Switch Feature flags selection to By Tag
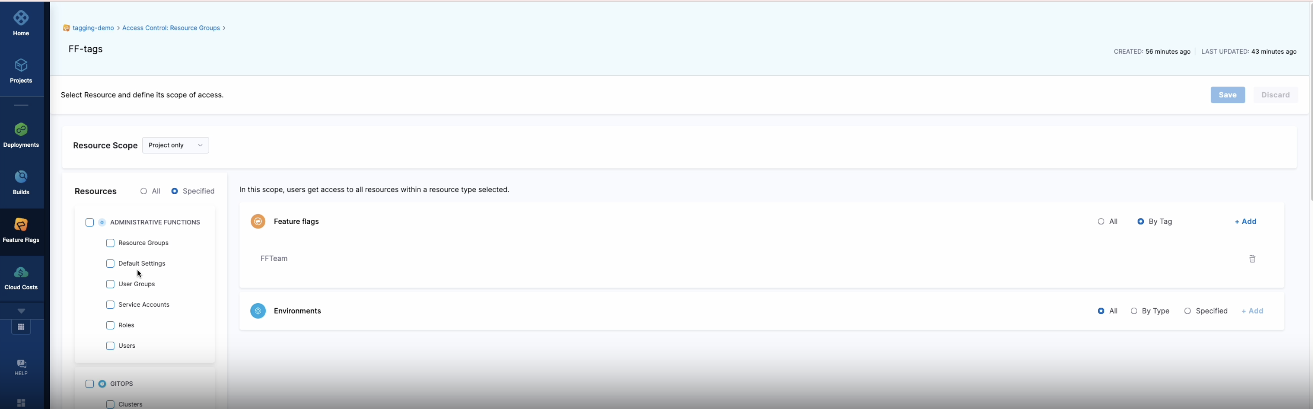Viewport: 1313px width, 409px height. pos(1141,221)
